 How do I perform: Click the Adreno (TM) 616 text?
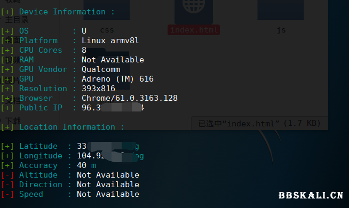coord(117,79)
